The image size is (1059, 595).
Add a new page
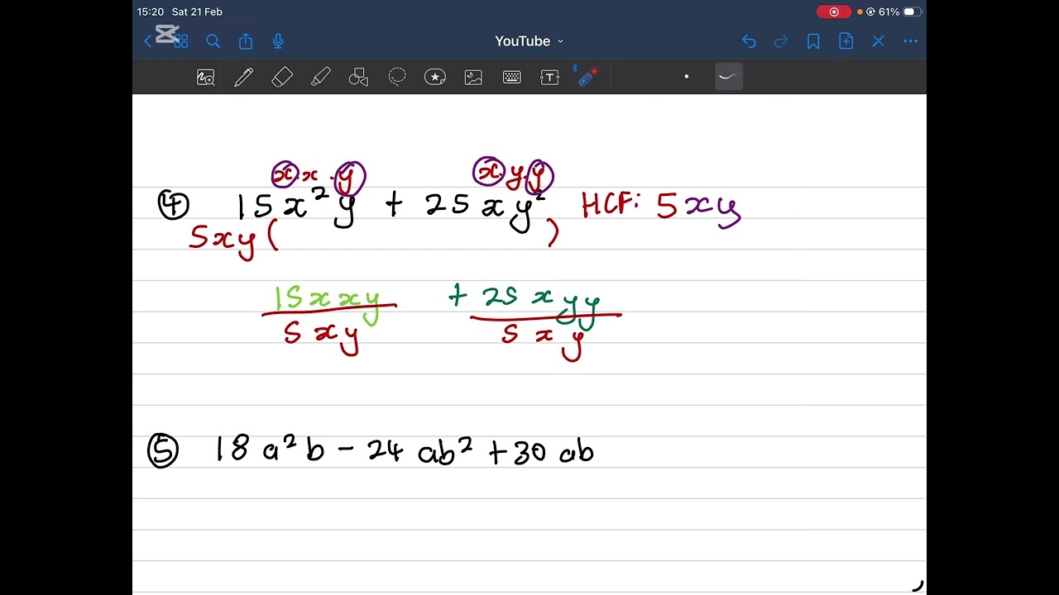coord(846,41)
